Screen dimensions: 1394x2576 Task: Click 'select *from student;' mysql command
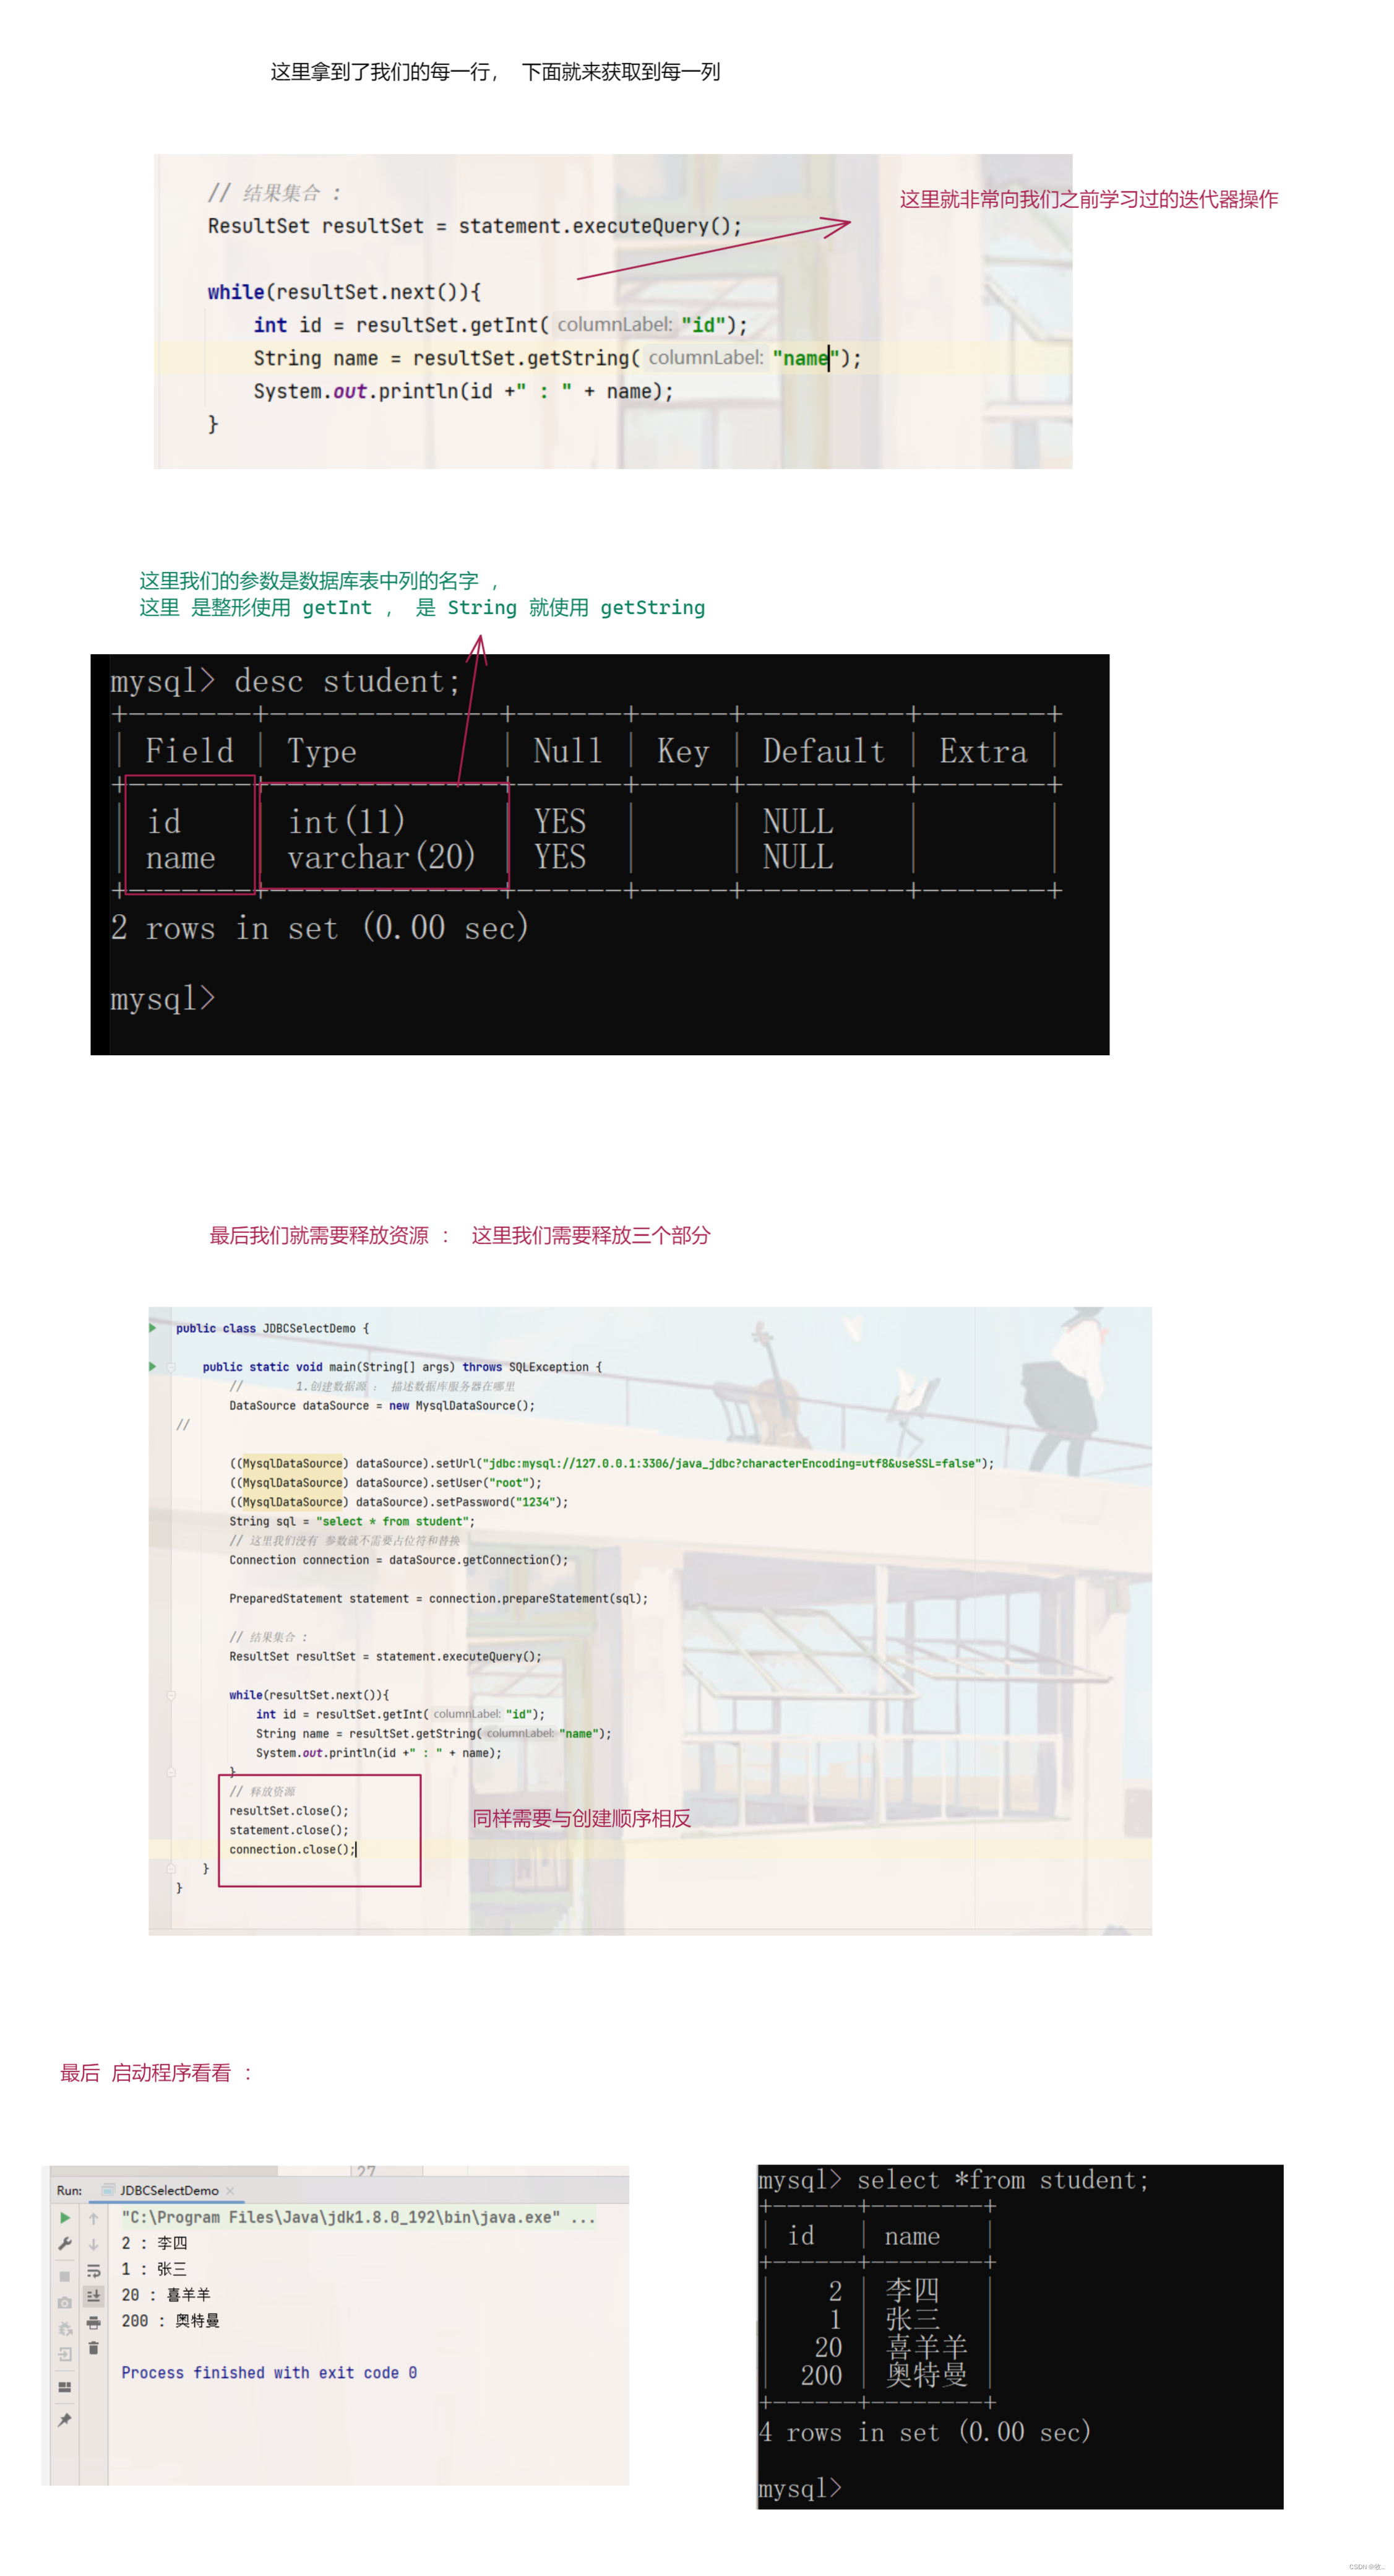[1002, 2181]
